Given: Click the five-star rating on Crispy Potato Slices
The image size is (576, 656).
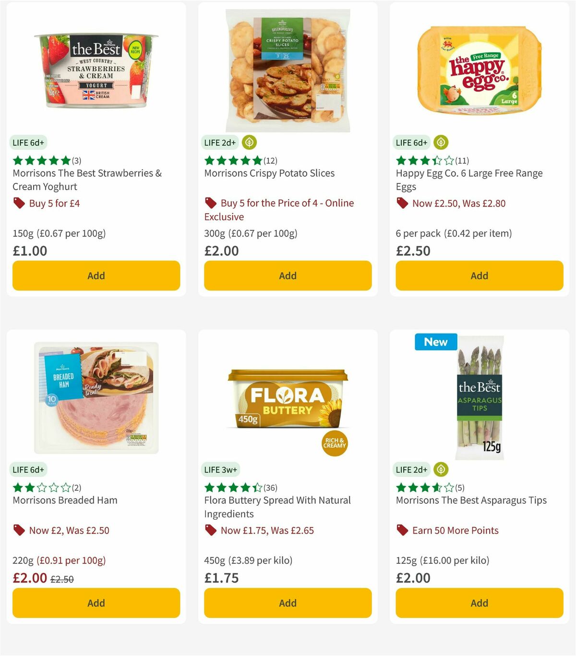Looking at the screenshot, I should (230, 160).
